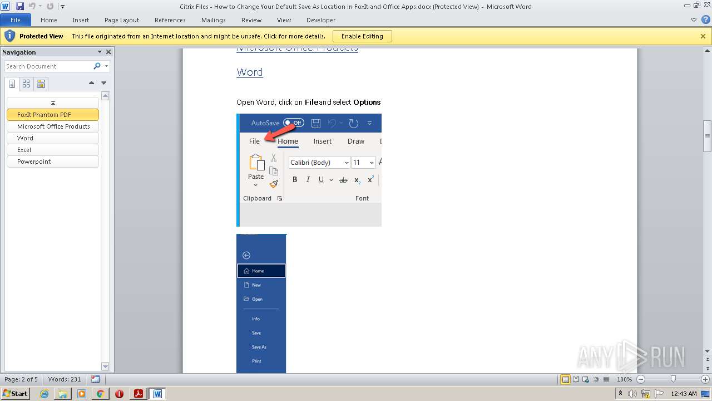The height and width of the screenshot is (401, 712).
Task: Click the Words: 231 count
Action: point(65,379)
